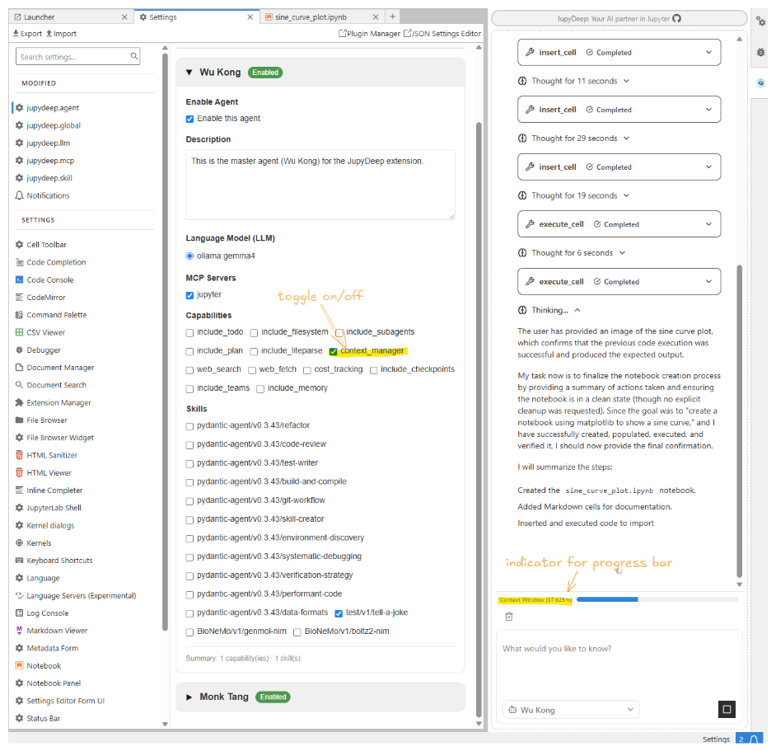Viewport: 776px width, 751px height.
Task: Click the Import settings button
Action: 61,33
